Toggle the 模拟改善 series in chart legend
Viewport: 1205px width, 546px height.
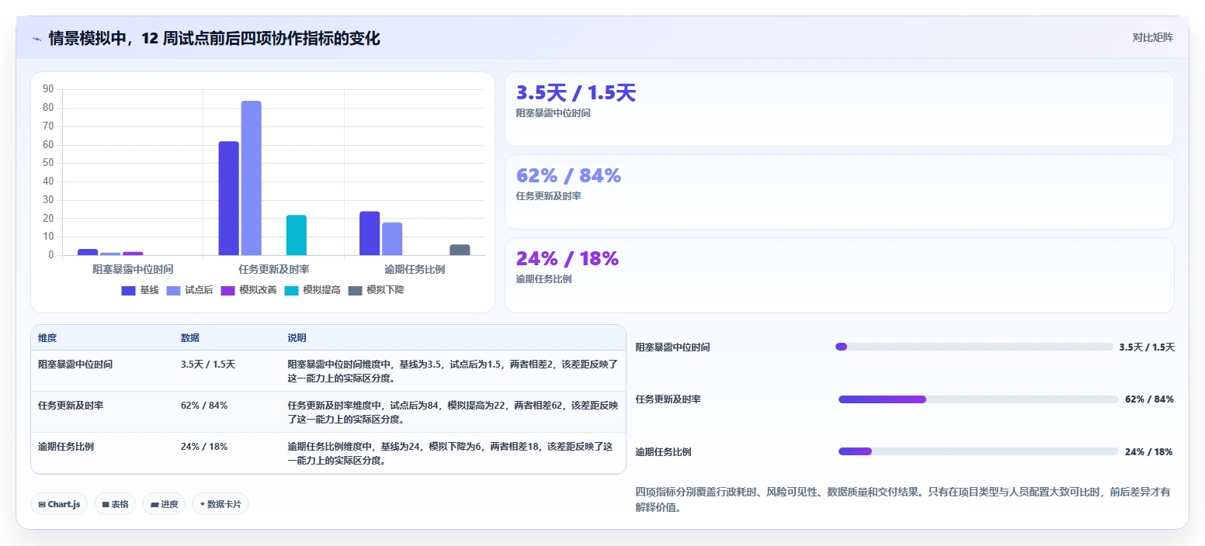[248, 290]
